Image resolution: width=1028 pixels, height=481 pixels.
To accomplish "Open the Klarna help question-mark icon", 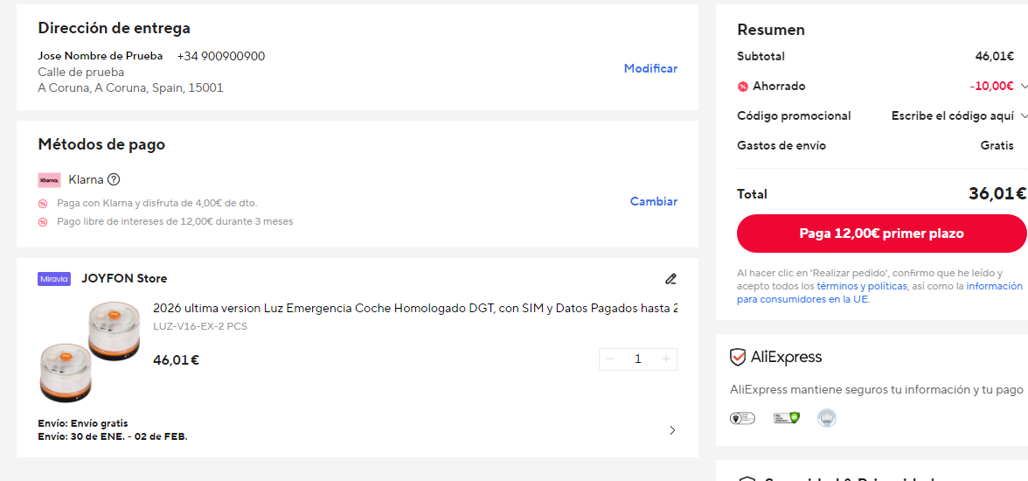I will click(114, 179).
